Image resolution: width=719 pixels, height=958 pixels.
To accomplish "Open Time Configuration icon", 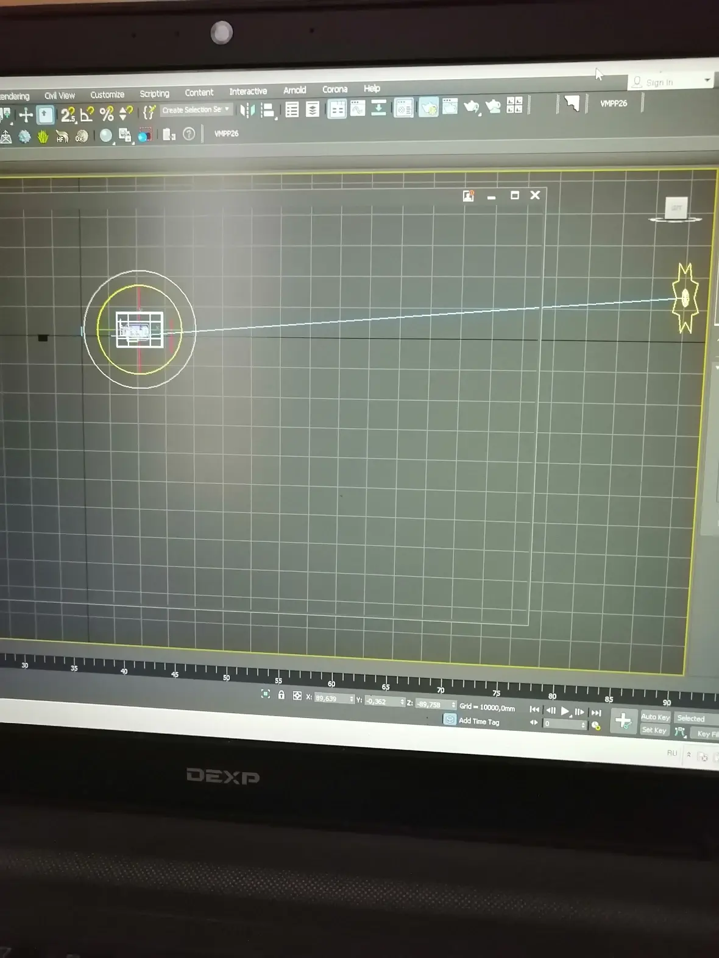I will pyautogui.click(x=596, y=725).
